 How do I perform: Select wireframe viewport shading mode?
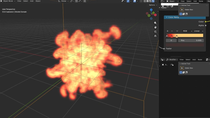145,1
